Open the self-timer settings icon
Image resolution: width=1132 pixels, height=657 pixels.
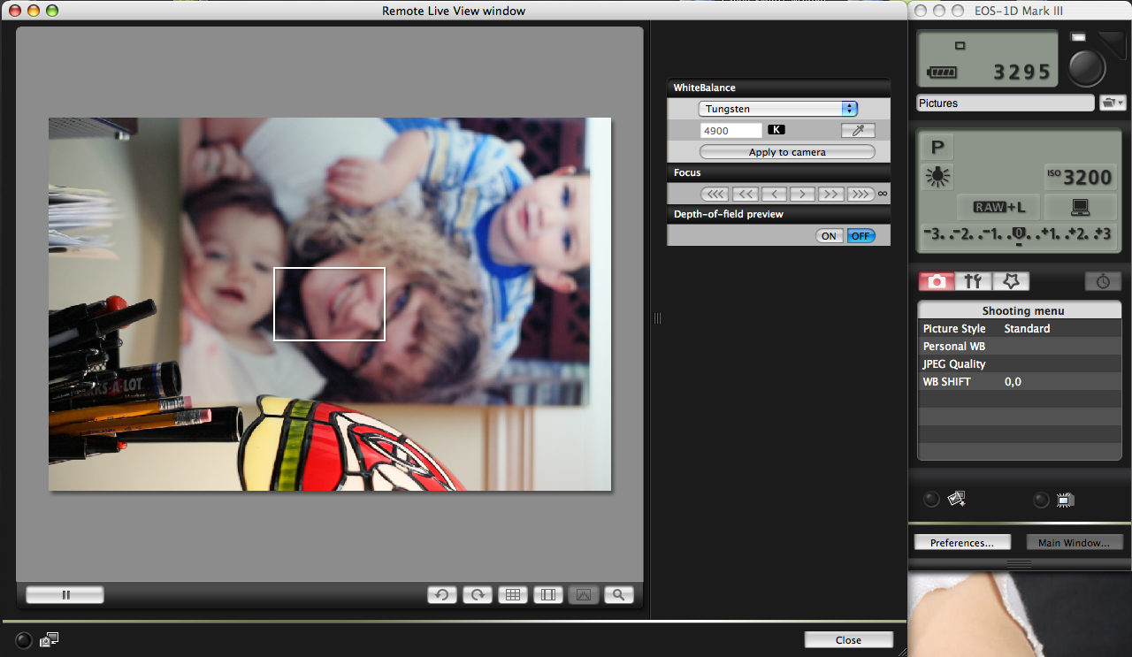pyautogui.click(x=1103, y=281)
